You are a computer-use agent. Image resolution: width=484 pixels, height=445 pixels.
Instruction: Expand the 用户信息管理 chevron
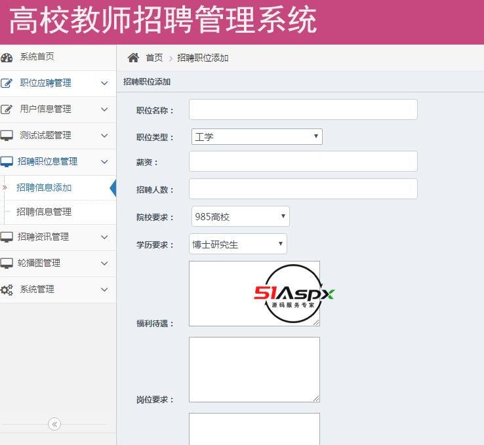[104, 109]
